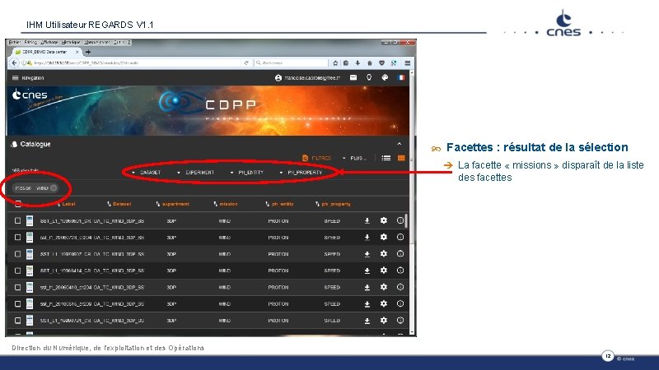Click the Firefox back arrow
Screen dimensions: 659x370
coord(14,63)
